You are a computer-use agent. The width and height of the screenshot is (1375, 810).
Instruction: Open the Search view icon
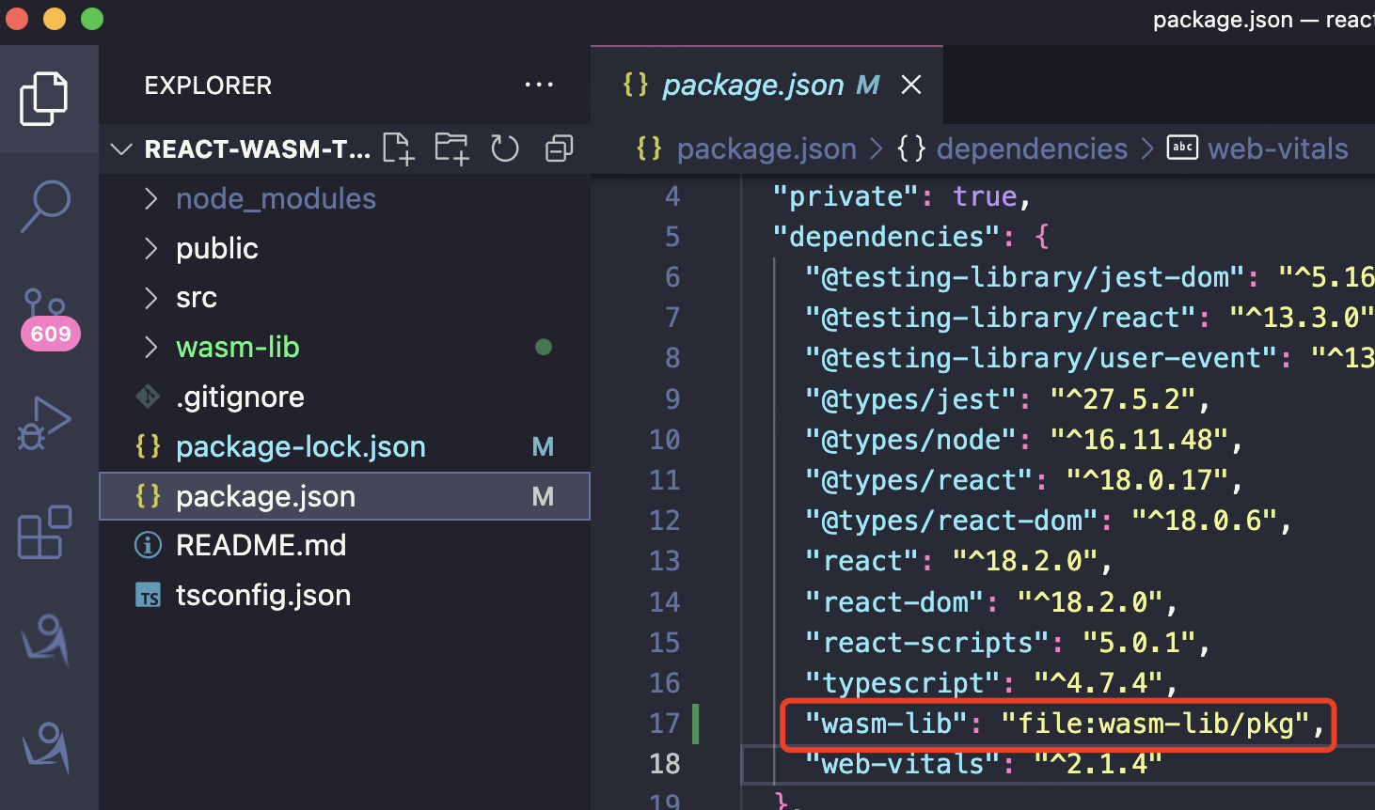tap(45, 206)
